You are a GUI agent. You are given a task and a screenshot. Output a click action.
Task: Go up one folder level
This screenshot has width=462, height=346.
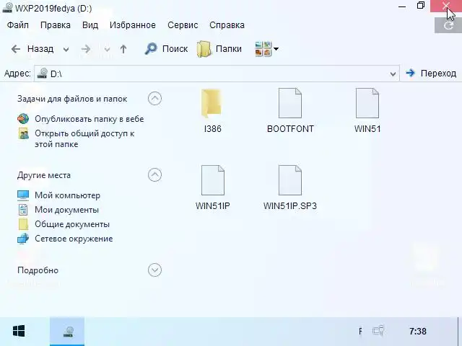(123, 49)
